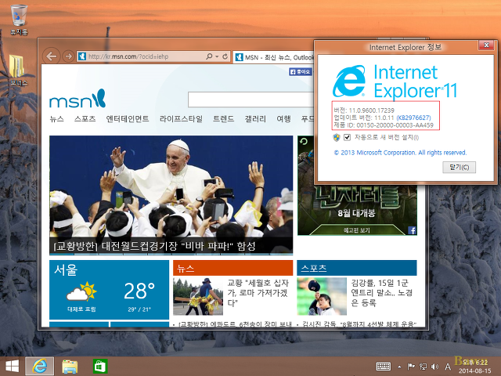Screen dimensions: 501x376
Task: Expand the address bar autocomplete dropdown arrow
Action: click(x=217, y=56)
